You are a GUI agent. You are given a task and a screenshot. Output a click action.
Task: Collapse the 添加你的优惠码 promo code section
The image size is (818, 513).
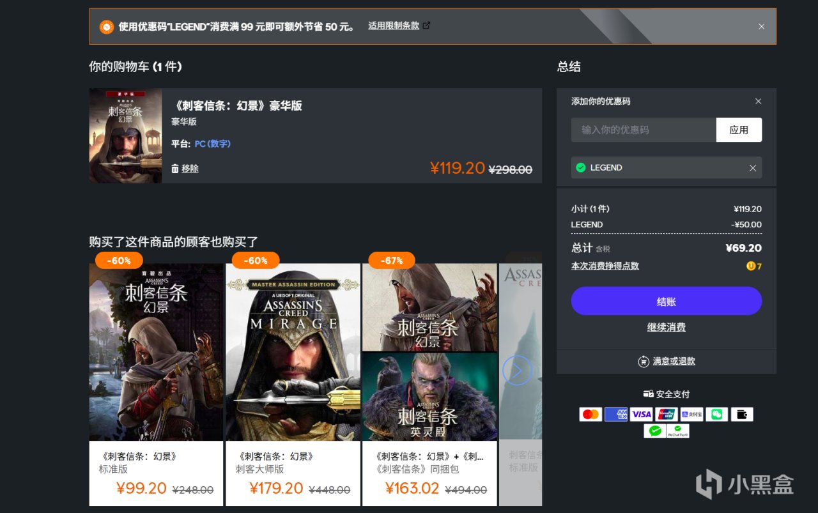pyautogui.click(x=758, y=102)
